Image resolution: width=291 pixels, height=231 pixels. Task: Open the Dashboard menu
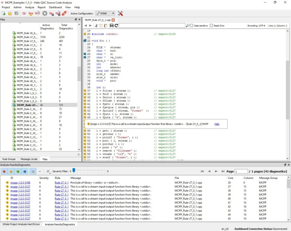coord(55,7)
